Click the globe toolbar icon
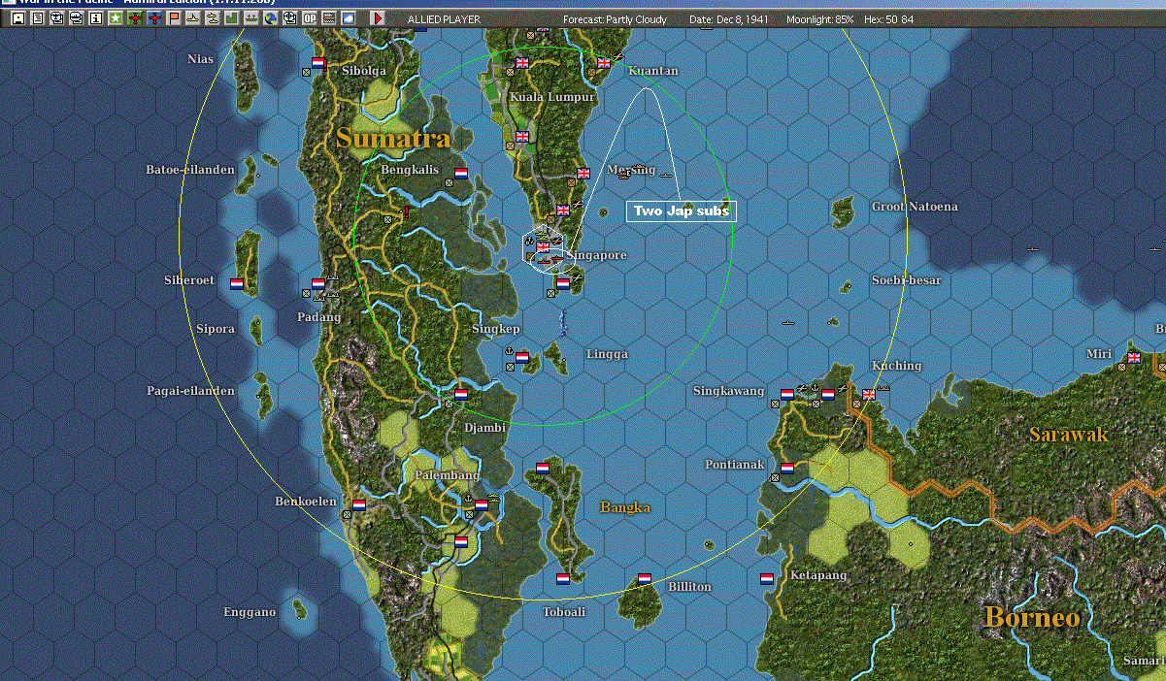 (269, 18)
